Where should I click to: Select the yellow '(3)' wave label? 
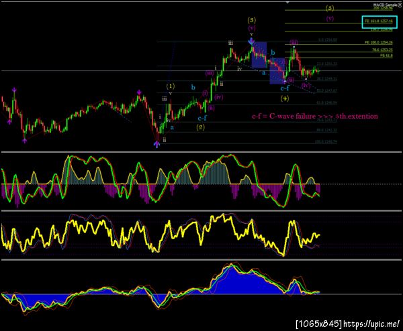(x=252, y=20)
